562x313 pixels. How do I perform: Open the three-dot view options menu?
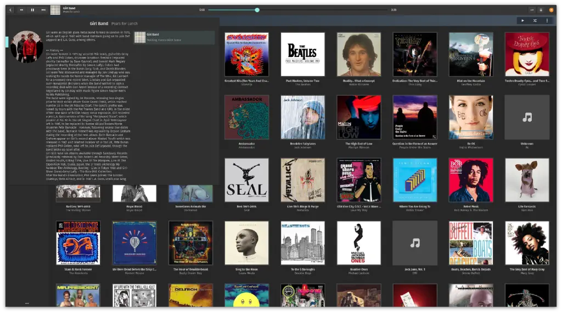547,21
